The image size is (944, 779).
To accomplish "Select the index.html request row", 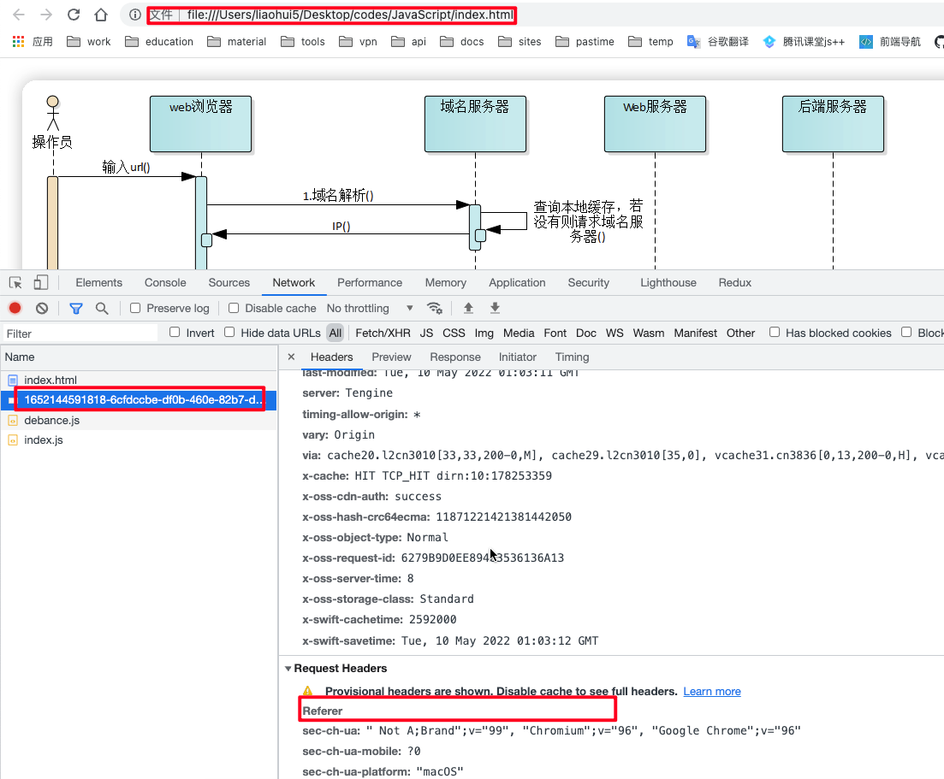I will click(x=139, y=381).
